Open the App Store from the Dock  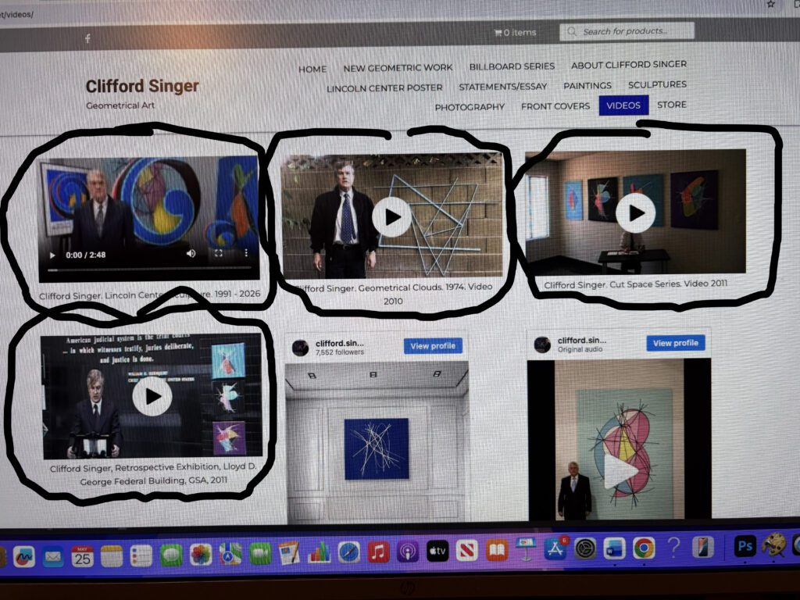(x=555, y=549)
